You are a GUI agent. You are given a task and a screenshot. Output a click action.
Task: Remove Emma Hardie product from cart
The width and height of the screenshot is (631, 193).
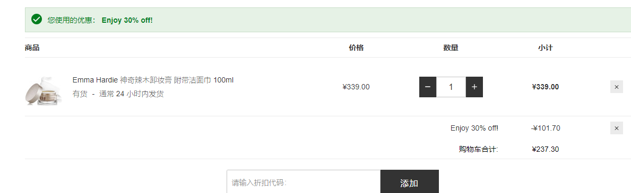[x=617, y=87]
